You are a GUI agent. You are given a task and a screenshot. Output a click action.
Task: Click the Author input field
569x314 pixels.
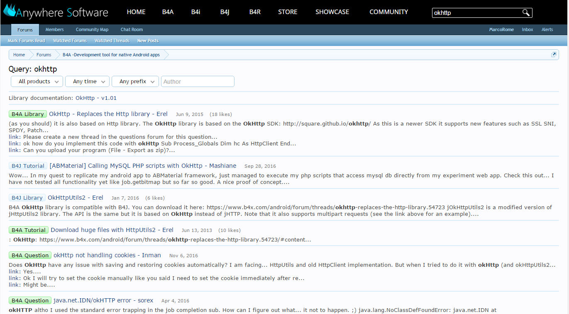tap(198, 82)
